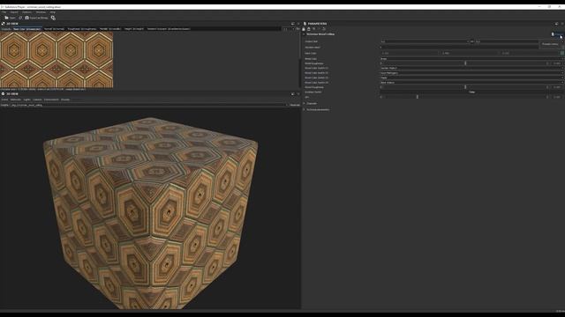This screenshot has height=317, width=565.
Task: Click the textured cube in the 3D viewport
Action: [x=151, y=212]
